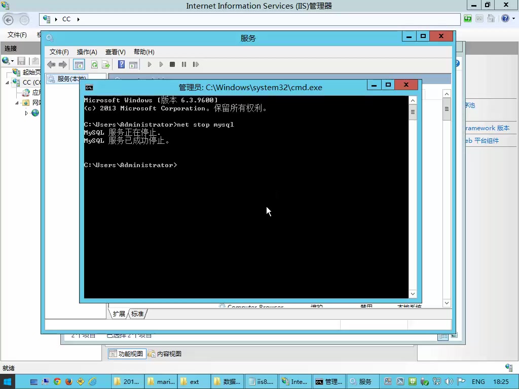Click the Services list scroll-down arrow
This screenshot has width=519, height=389.
(447, 303)
